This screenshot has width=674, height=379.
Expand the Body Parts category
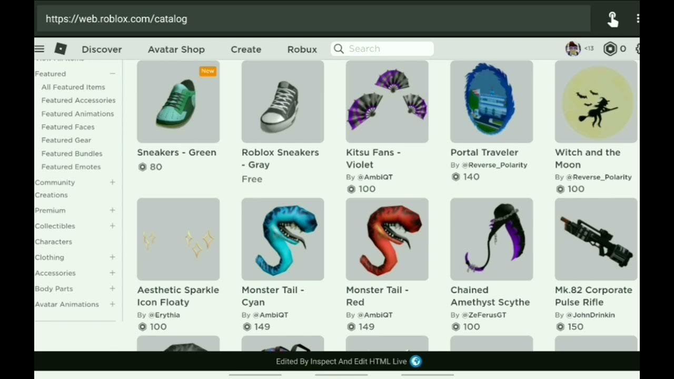(112, 288)
